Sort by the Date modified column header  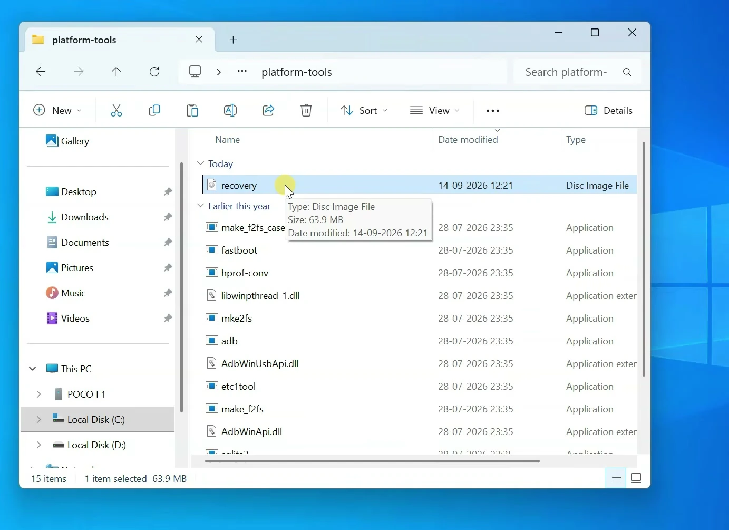(x=468, y=140)
